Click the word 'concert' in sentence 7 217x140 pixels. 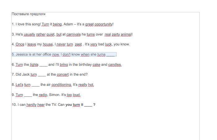[x=63, y=75]
